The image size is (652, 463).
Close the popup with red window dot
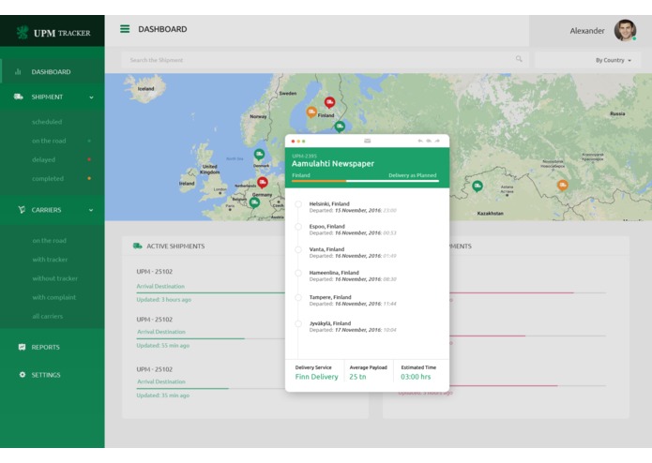(293, 142)
